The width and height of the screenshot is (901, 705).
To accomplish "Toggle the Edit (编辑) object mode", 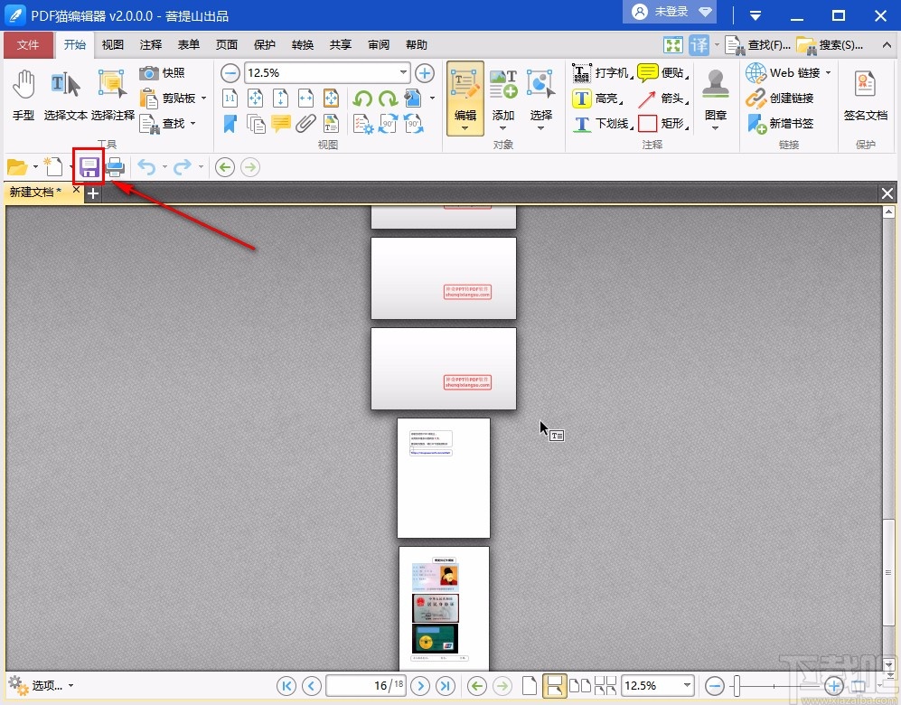I will point(465,99).
